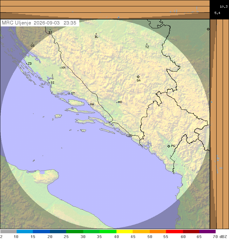Screen dimensions: 229x239
Task: Pick the gray 2 dBZ legend swatch
Action: point(8,232)
